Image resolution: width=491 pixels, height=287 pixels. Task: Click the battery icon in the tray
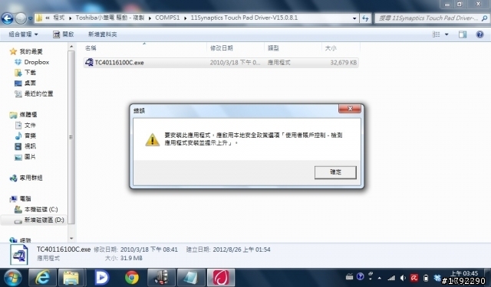click(426, 278)
